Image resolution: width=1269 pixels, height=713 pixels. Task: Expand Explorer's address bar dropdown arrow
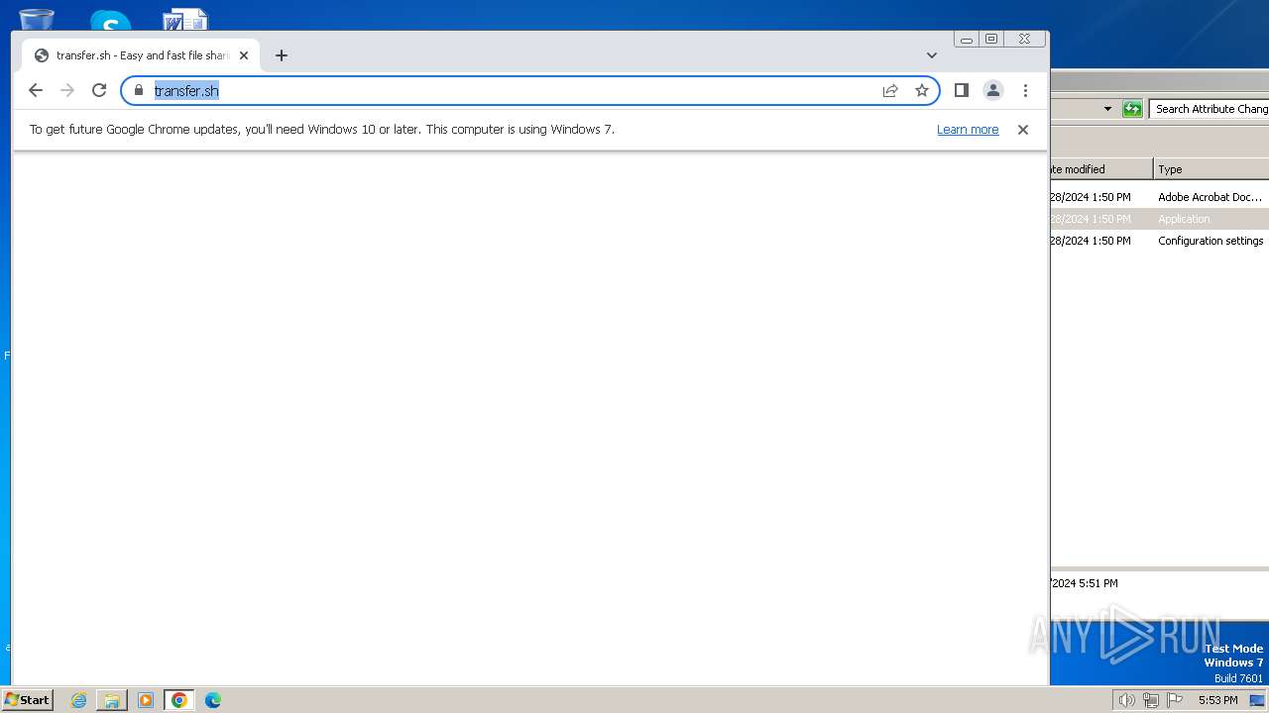pyautogui.click(x=1107, y=109)
